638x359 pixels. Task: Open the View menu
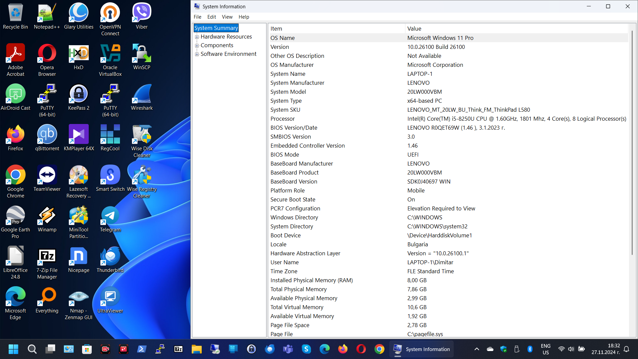(x=227, y=17)
